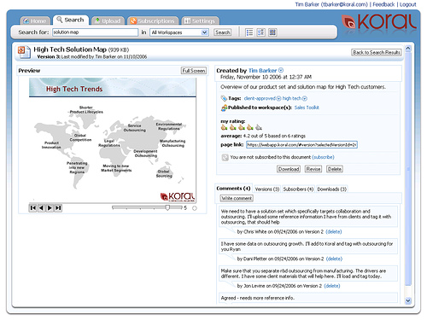
Task: Go to the Subscriptions tab
Action: pyautogui.click(x=153, y=20)
